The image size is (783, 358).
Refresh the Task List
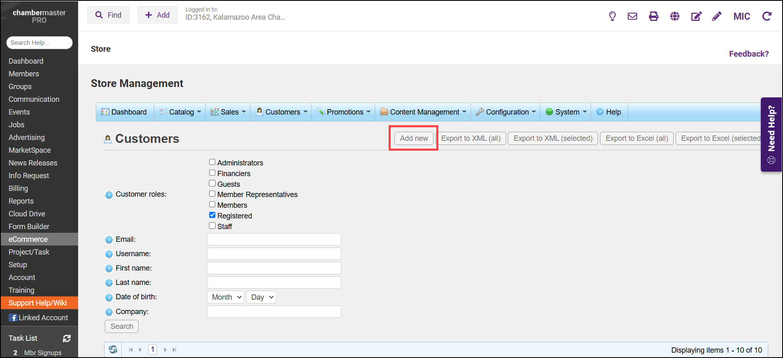[x=67, y=338]
